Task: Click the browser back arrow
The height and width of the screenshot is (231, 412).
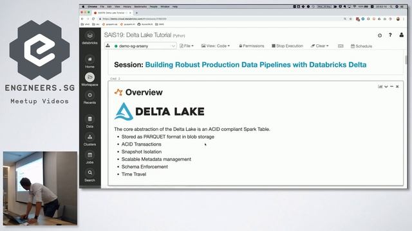Action: click(x=82, y=19)
